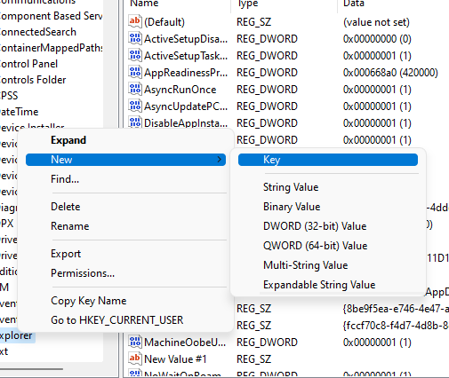Click the AsyncUpdatePC... DWORD icon

click(135, 106)
